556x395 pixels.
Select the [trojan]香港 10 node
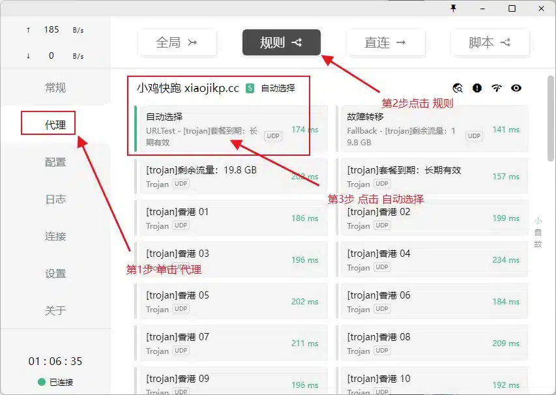coord(432,381)
